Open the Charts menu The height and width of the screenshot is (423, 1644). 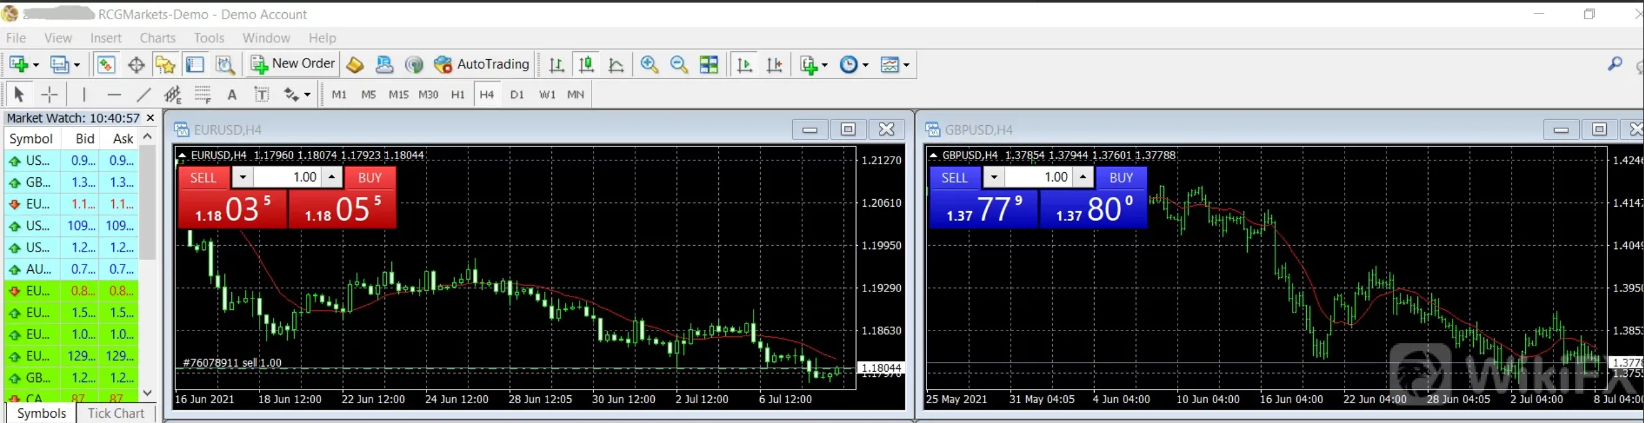pyautogui.click(x=157, y=38)
